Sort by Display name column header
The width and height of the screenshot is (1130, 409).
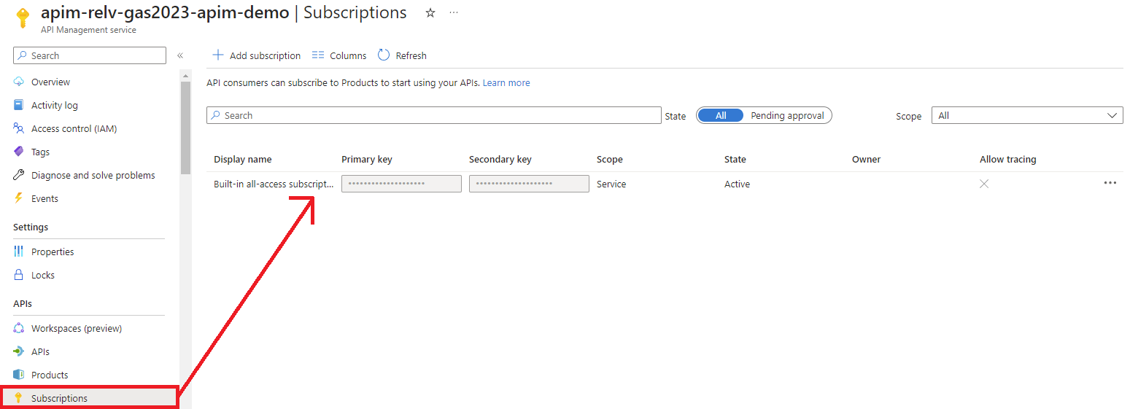click(x=242, y=159)
